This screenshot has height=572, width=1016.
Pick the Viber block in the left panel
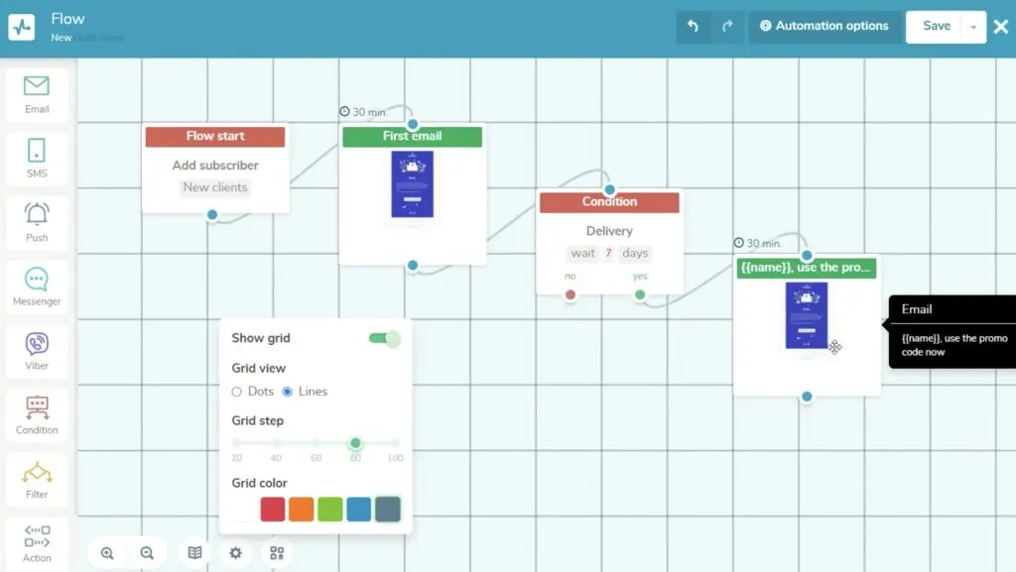pyautogui.click(x=37, y=351)
